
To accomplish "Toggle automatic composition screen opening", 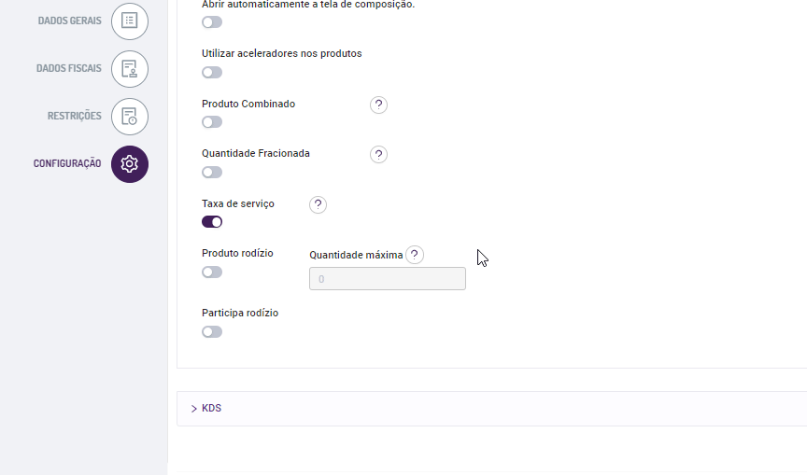I will pos(212,21).
